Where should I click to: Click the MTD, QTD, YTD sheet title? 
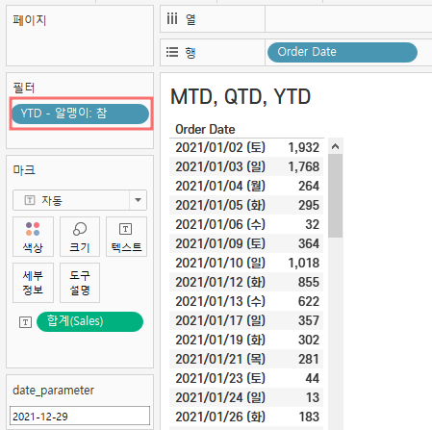(241, 96)
